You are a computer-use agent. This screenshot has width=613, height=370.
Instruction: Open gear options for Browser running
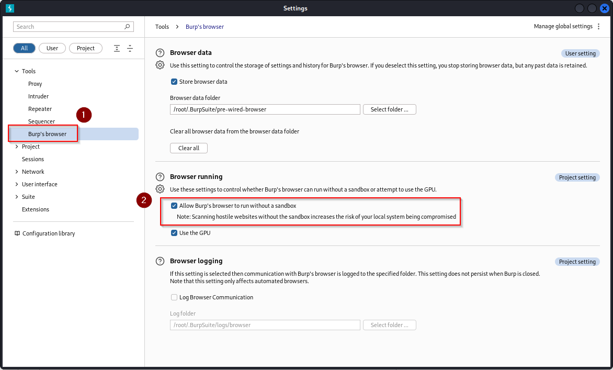coord(160,189)
